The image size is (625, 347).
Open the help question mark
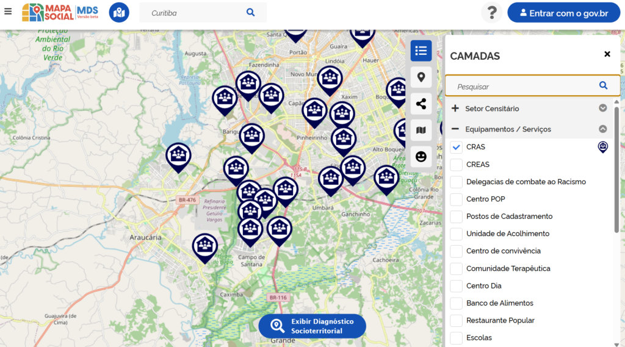[x=492, y=12]
